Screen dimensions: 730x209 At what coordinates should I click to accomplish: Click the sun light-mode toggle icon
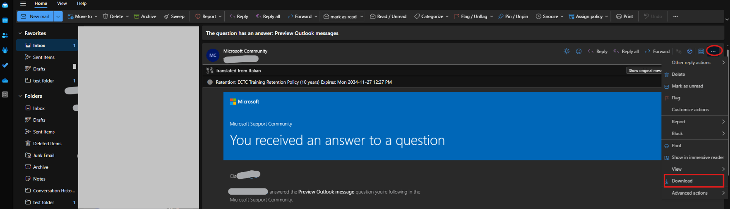(567, 51)
